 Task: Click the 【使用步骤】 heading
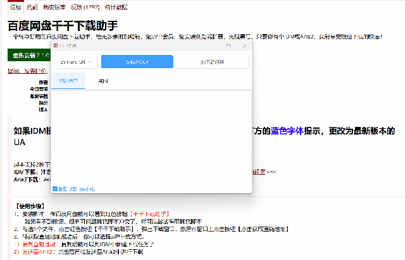pyautogui.click(x=29, y=206)
